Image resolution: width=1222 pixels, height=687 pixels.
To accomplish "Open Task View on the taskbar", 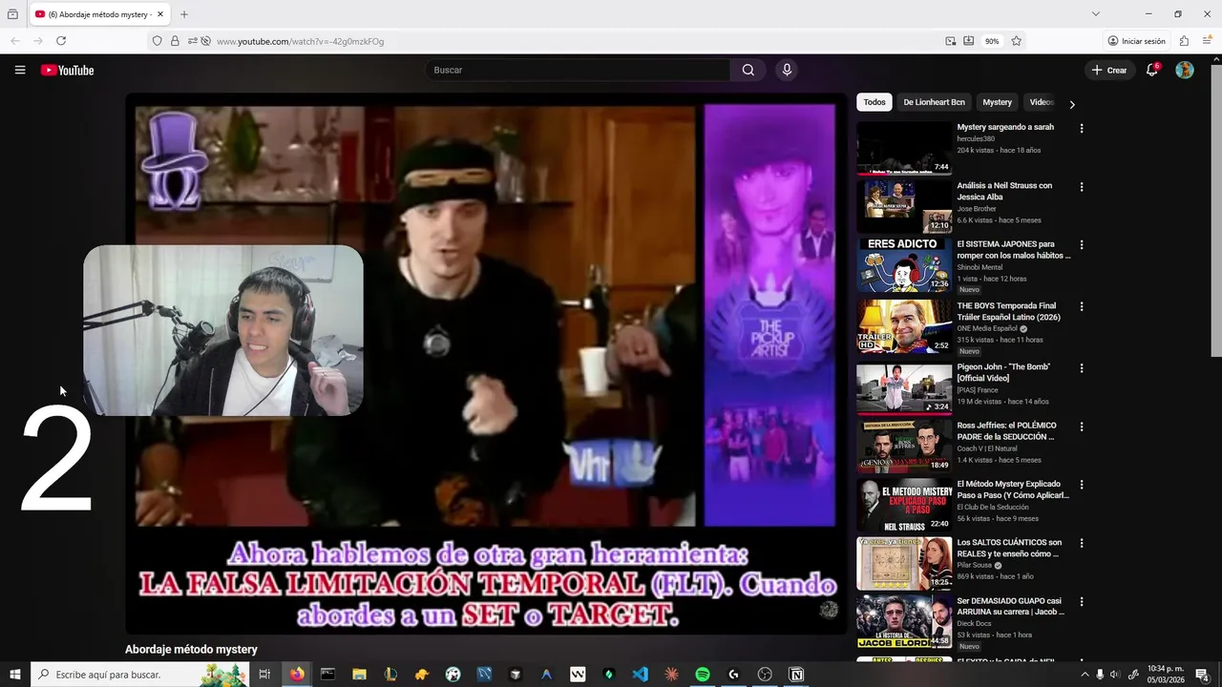I will [264, 675].
